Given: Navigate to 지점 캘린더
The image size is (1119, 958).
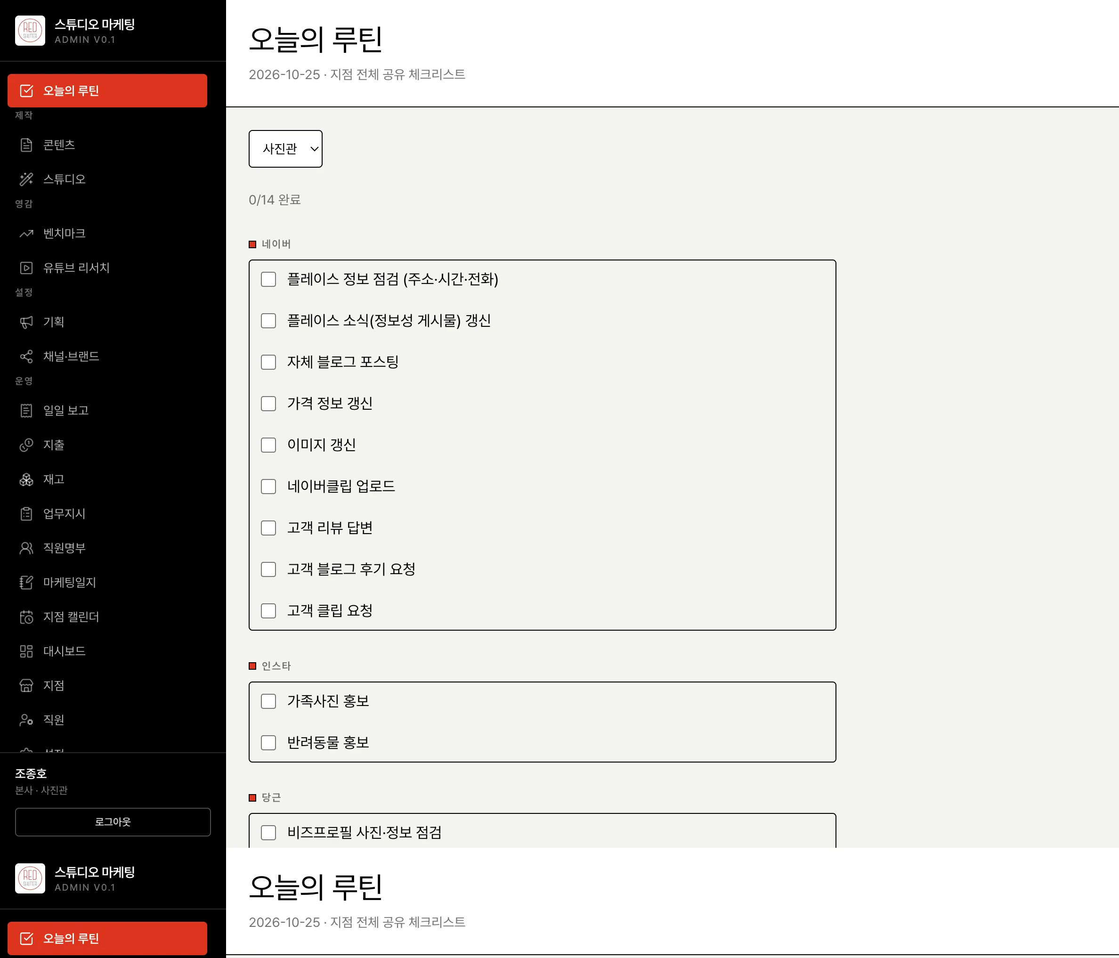Looking at the screenshot, I should pos(107,617).
